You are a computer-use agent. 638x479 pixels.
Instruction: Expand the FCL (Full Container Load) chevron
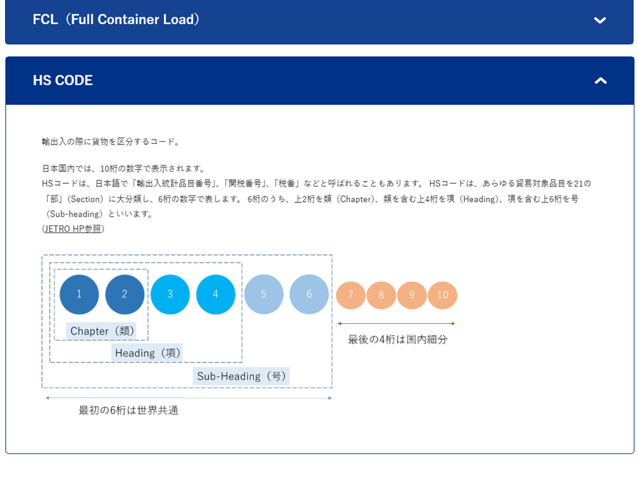(x=600, y=20)
